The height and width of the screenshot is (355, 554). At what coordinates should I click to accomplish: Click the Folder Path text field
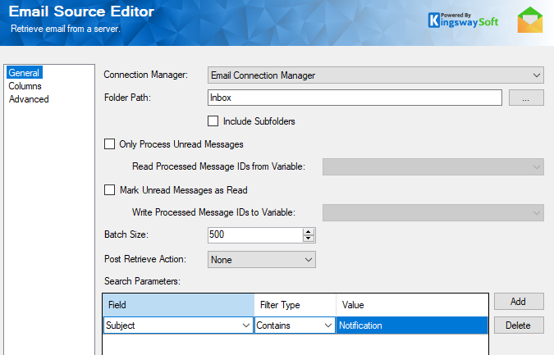(x=355, y=98)
